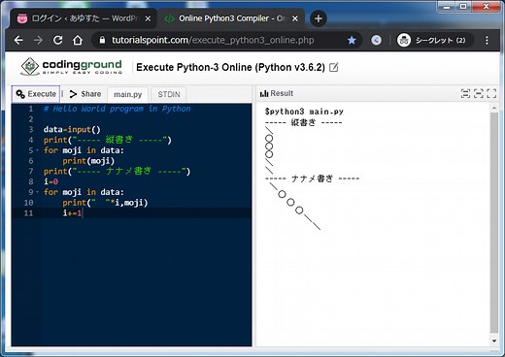Toggle fullscreen for Result panel
505x357 pixels.
tap(491, 93)
